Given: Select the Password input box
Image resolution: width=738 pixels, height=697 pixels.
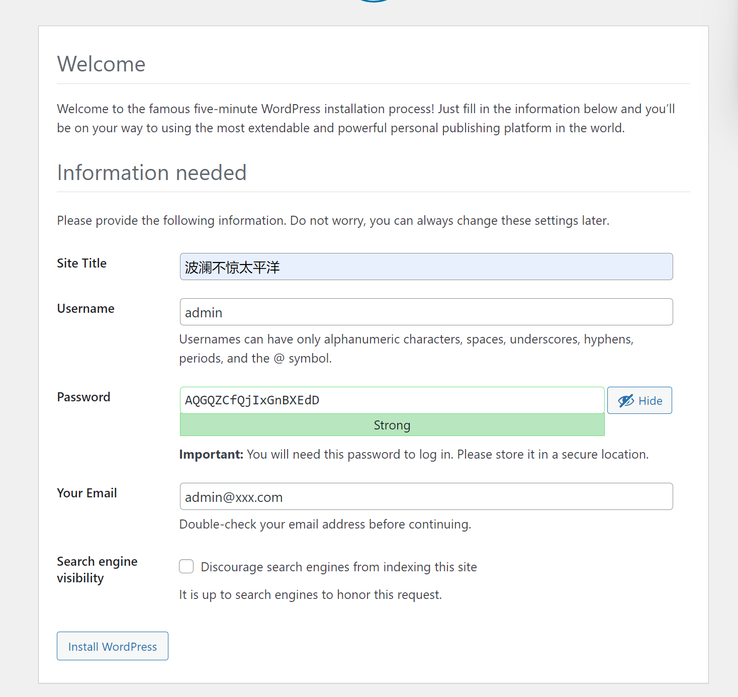Looking at the screenshot, I should pyautogui.click(x=392, y=400).
